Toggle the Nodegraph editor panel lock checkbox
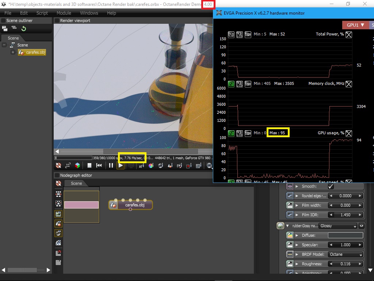Image resolution: width=374 pixels, height=281 pixels. coord(57,175)
